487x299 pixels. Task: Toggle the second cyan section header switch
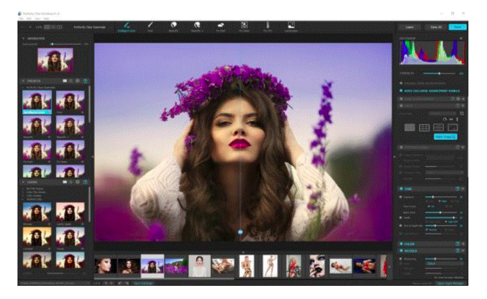pyautogui.click(x=401, y=244)
